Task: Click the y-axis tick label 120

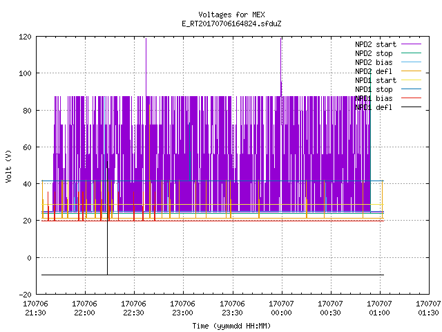Action: pos(25,37)
